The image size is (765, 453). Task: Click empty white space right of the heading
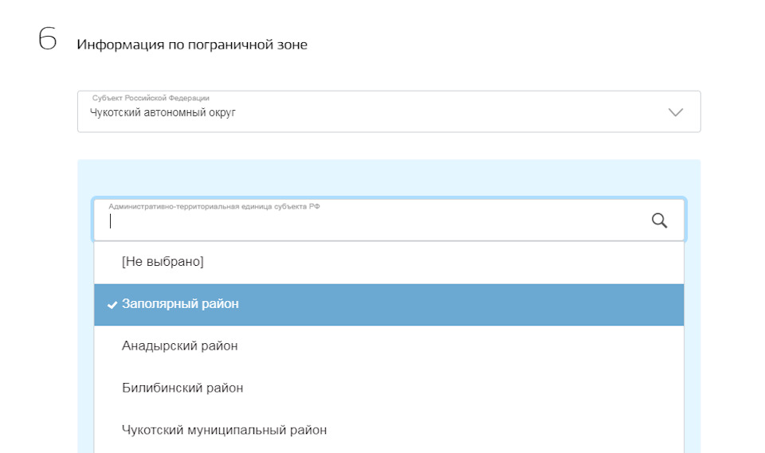coord(518,45)
